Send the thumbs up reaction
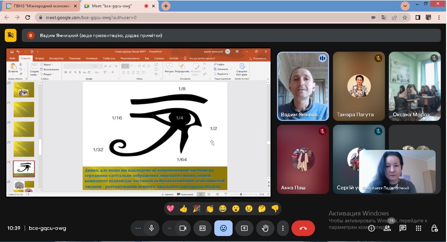Viewport: 447px width, 242px height. click(x=184, y=209)
